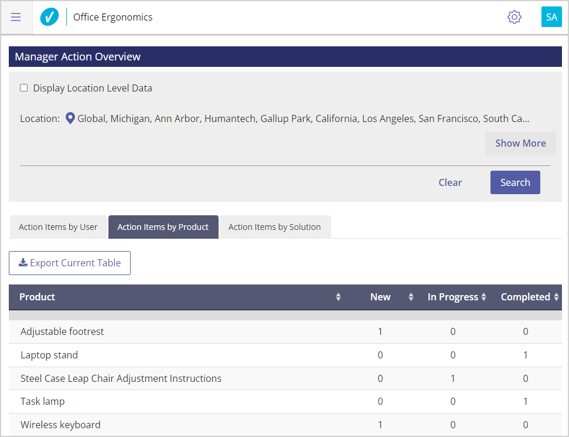The image size is (569, 437).
Task: Select the Task lamp product row
Action: coord(285,402)
